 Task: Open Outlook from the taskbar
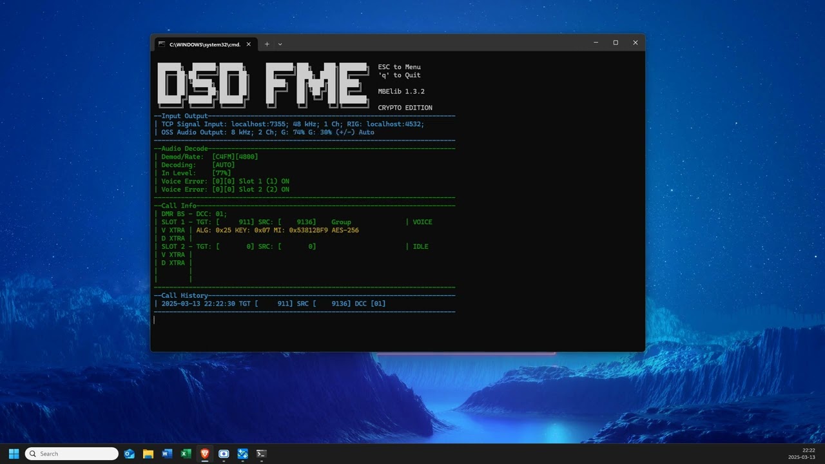[x=130, y=454]
